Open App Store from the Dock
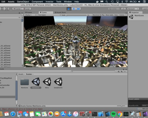 pos(63,114)
